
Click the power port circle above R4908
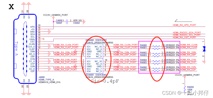[185, 77]
